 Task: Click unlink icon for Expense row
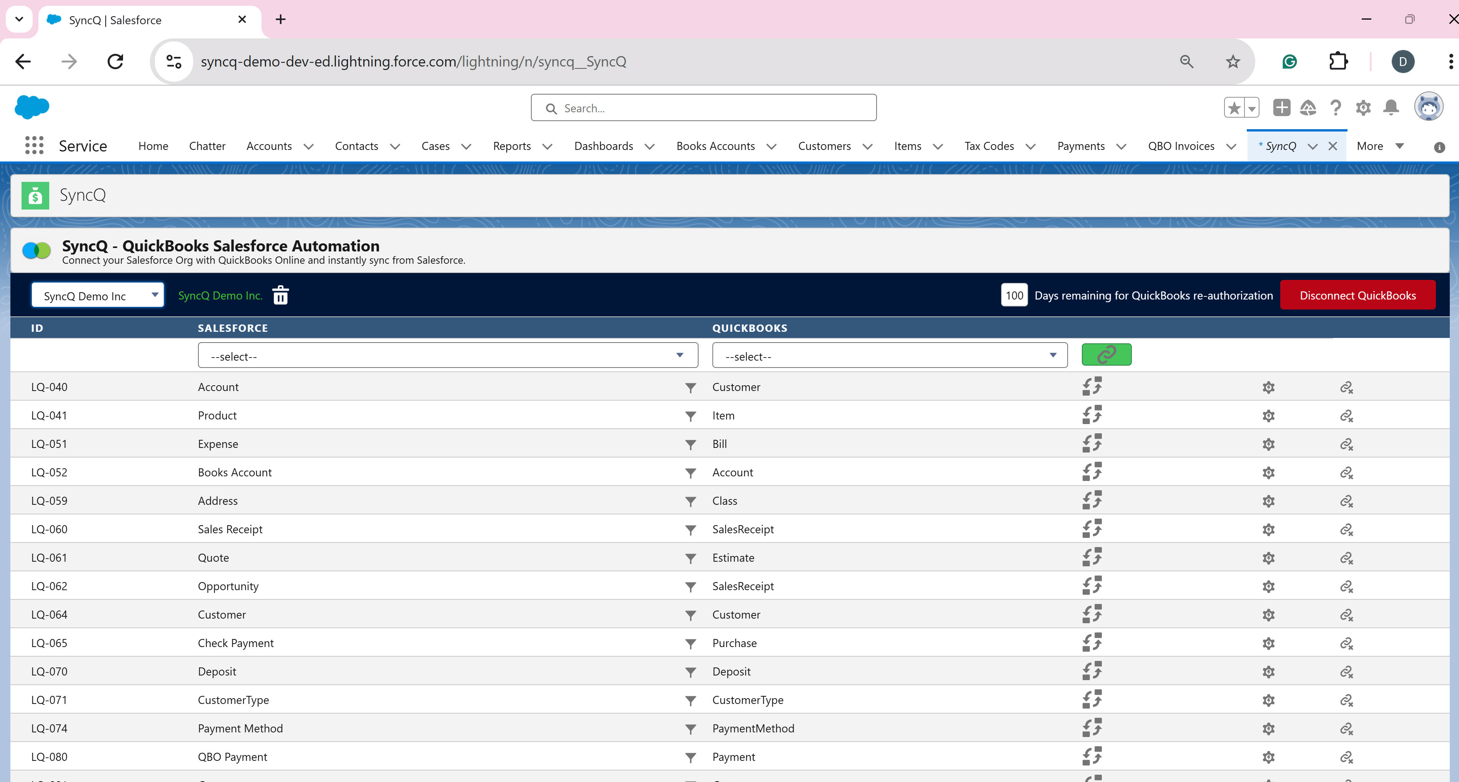point(1346,444)
